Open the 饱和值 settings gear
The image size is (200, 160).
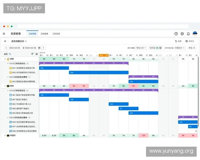160,48
